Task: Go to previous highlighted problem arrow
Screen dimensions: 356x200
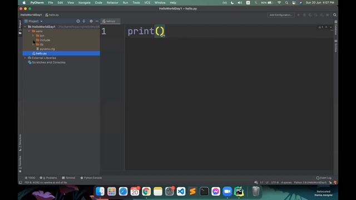Action: click(327, 27)
